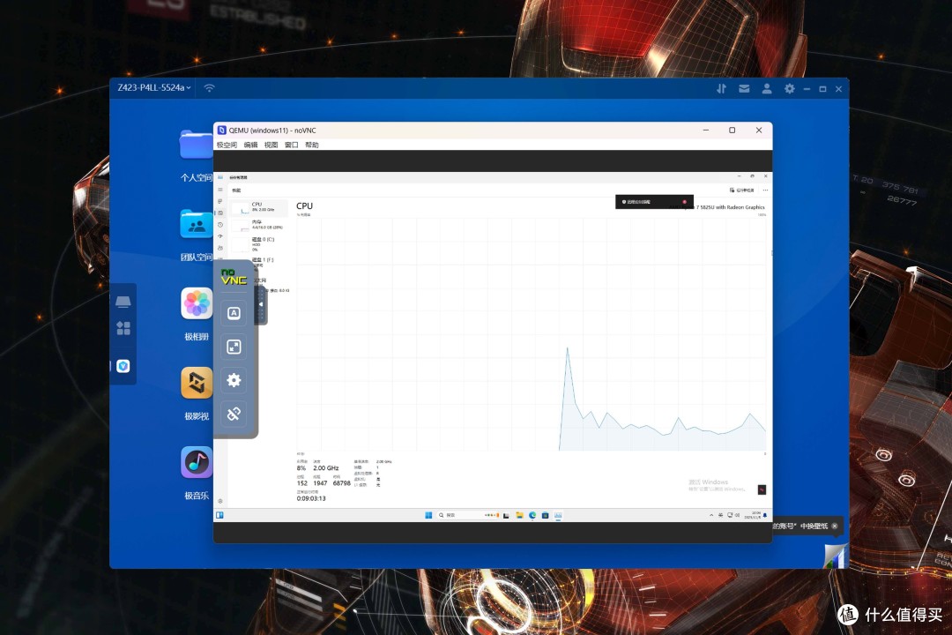
Task: Click the VM taskbar search box
Action: pyautogui.click(x=466, y=515)
